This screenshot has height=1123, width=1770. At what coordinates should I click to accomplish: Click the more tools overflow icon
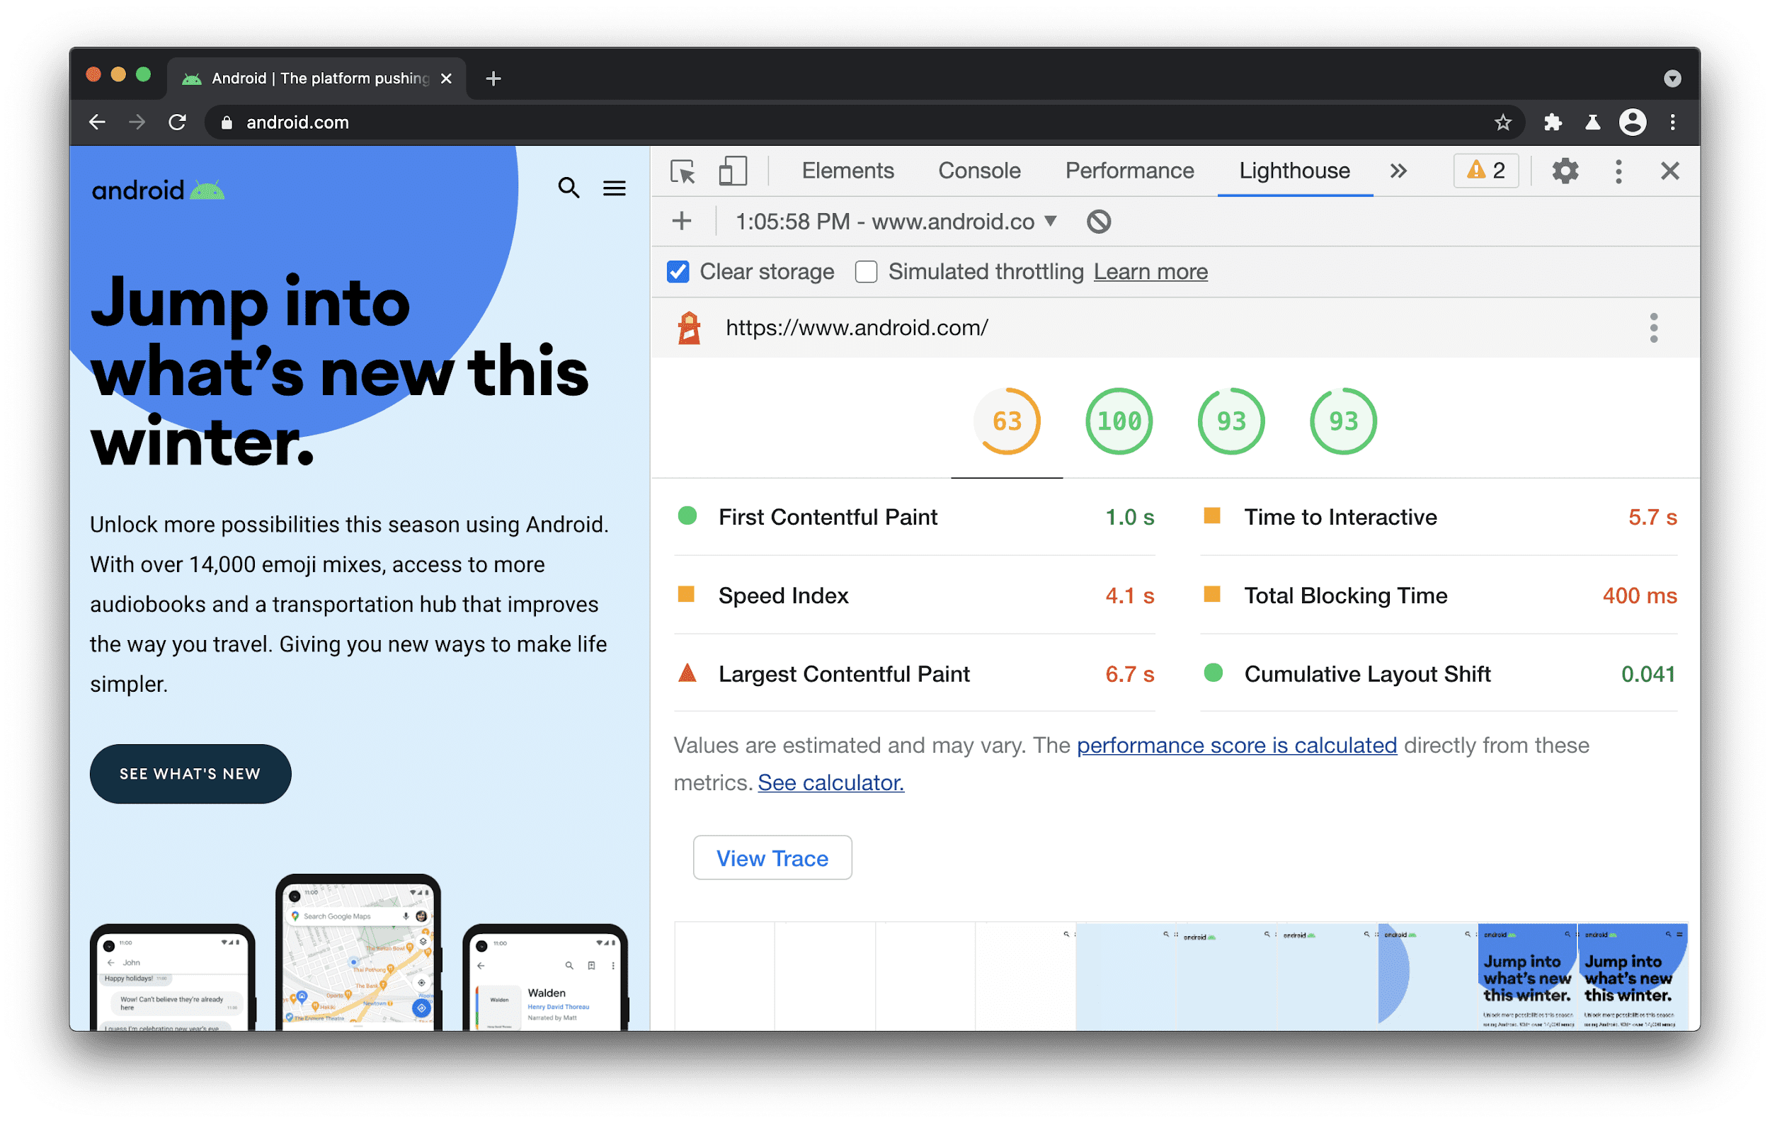[1397, 171]
